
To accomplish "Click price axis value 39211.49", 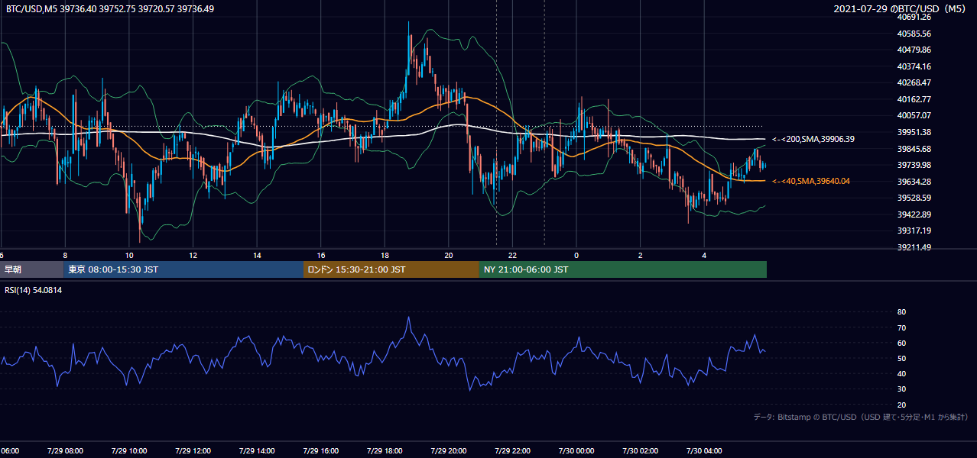I will point(914,247).
